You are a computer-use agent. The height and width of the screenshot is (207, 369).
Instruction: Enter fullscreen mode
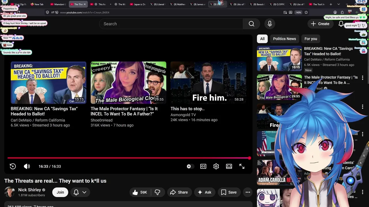[242, 166]
